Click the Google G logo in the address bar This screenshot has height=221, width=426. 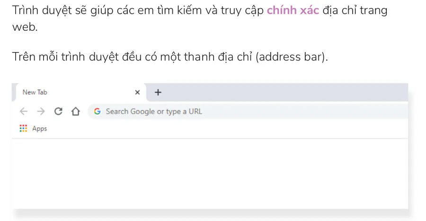coord(98,111)
